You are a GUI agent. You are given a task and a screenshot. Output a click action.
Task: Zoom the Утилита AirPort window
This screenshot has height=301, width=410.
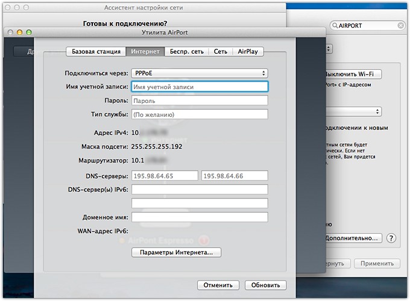point(29,33)
